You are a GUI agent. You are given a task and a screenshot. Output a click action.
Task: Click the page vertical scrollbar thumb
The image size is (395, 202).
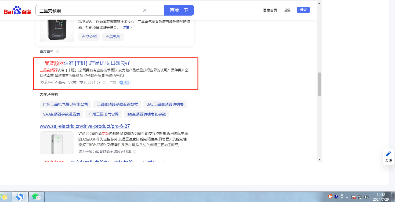pos(319,84)
